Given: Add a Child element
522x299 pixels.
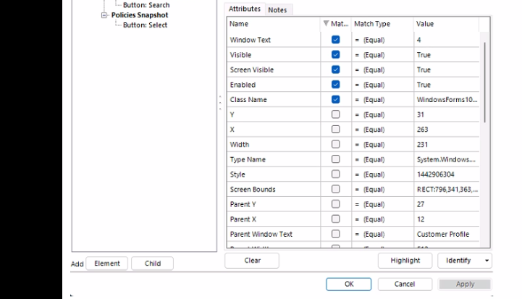Looking at the screenshot, I should pyautogui.click(x=153, y=264).
